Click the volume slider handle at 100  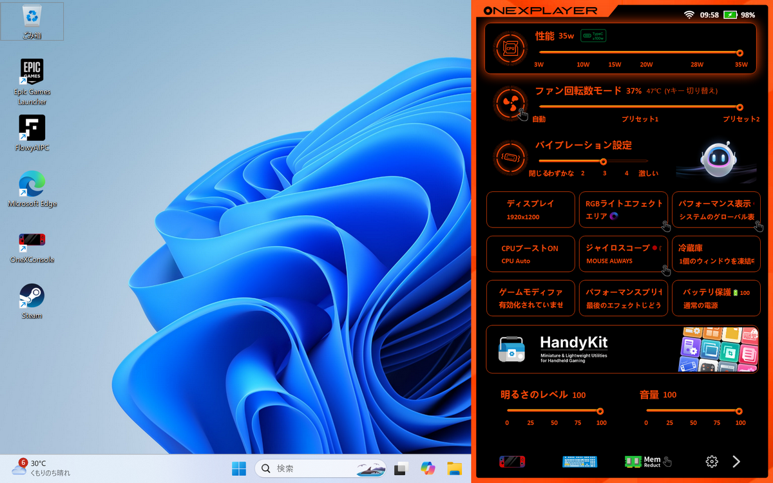(739, 411)
